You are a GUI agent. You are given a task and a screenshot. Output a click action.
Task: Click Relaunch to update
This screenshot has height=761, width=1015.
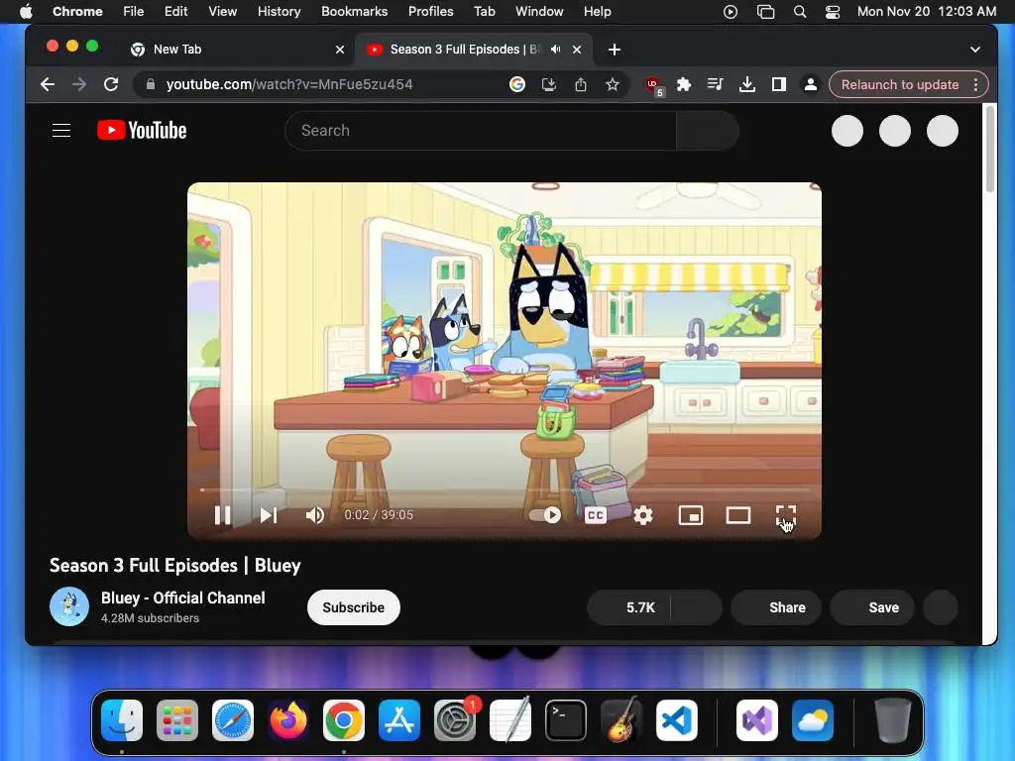click(900, 85)
